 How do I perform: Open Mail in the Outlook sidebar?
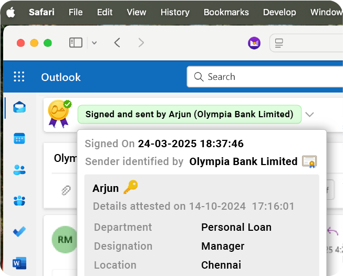coord(19,107)
